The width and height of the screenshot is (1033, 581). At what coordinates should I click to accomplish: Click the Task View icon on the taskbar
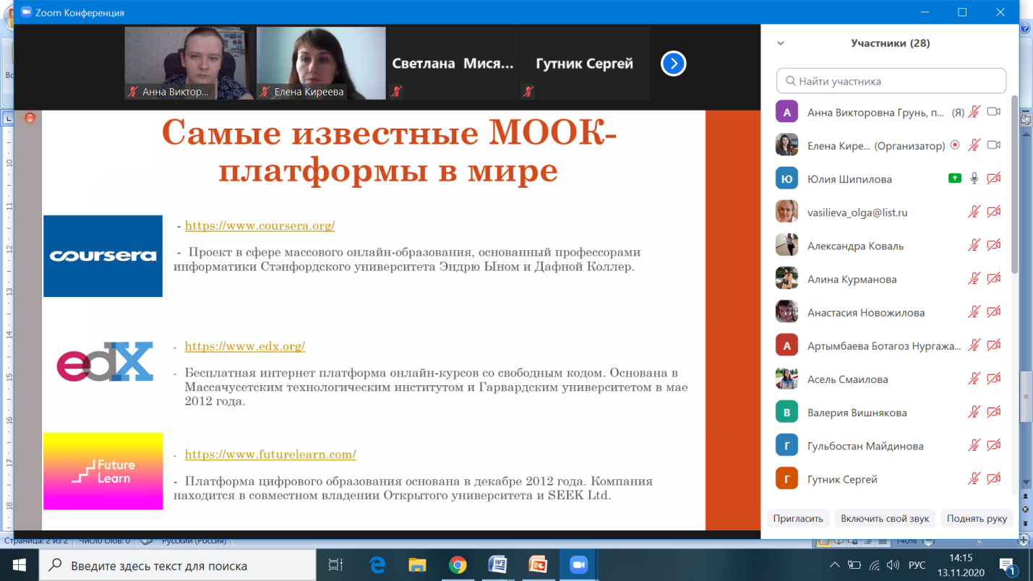tap(335, 565)
